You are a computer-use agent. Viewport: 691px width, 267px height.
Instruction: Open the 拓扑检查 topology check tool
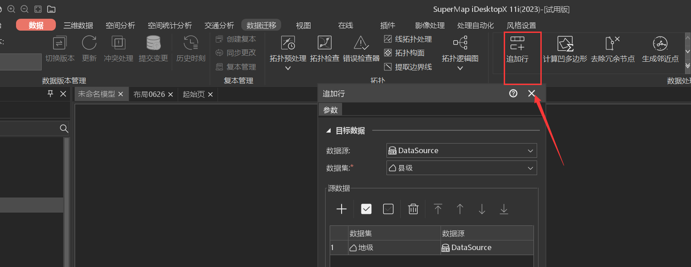[x=324, y=43]
